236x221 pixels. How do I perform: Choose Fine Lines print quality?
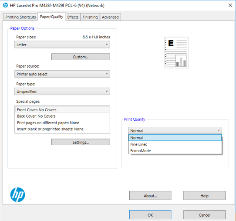(x=175, y=144)
